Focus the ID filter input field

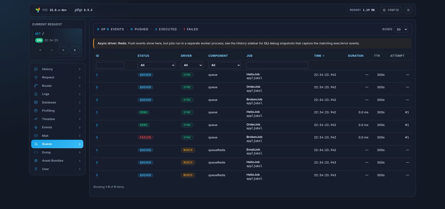coord(110,65)
